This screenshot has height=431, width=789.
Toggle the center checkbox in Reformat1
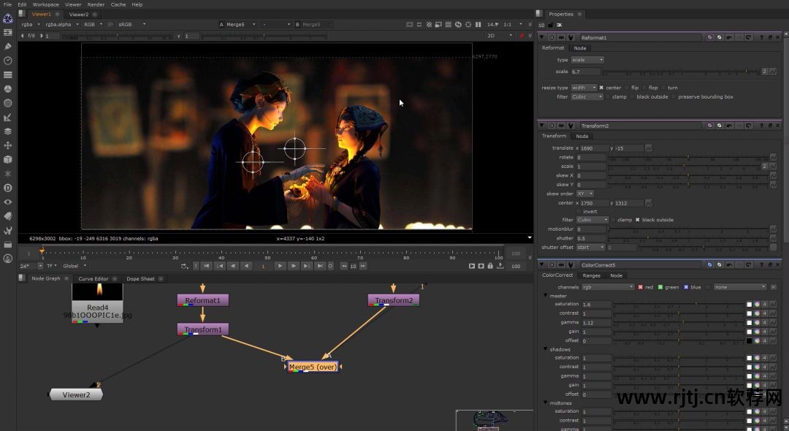[601, 88]
